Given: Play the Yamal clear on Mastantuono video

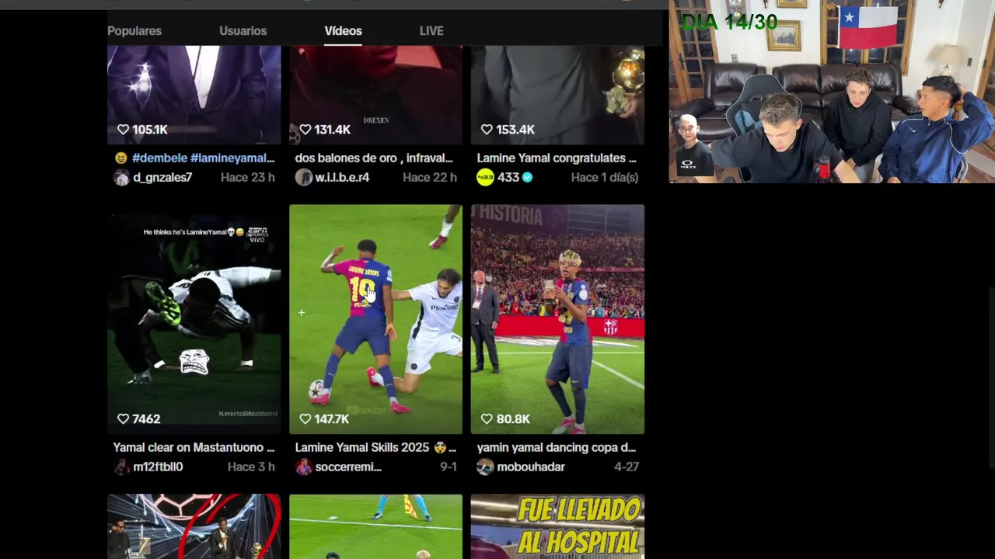Looking at the screenshot, I should (194, 319).
